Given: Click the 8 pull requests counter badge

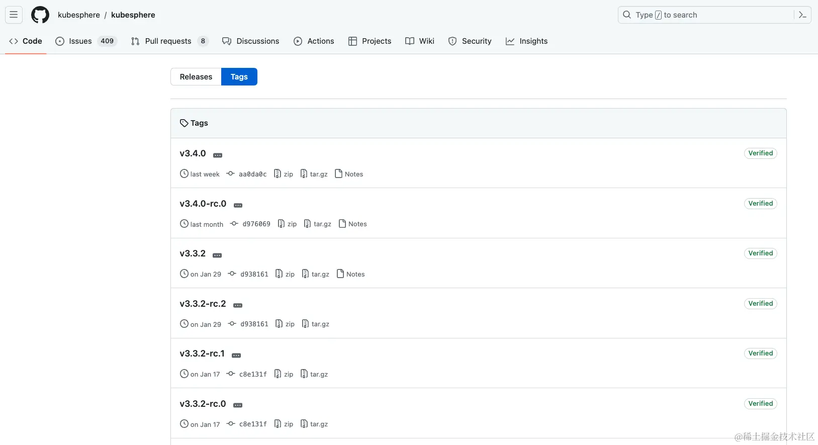Looking at the screenshot, I should [203, 41].
